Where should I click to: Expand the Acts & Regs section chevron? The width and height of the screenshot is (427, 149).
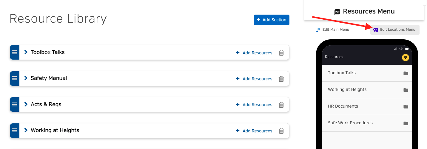[x=26, y=104]
